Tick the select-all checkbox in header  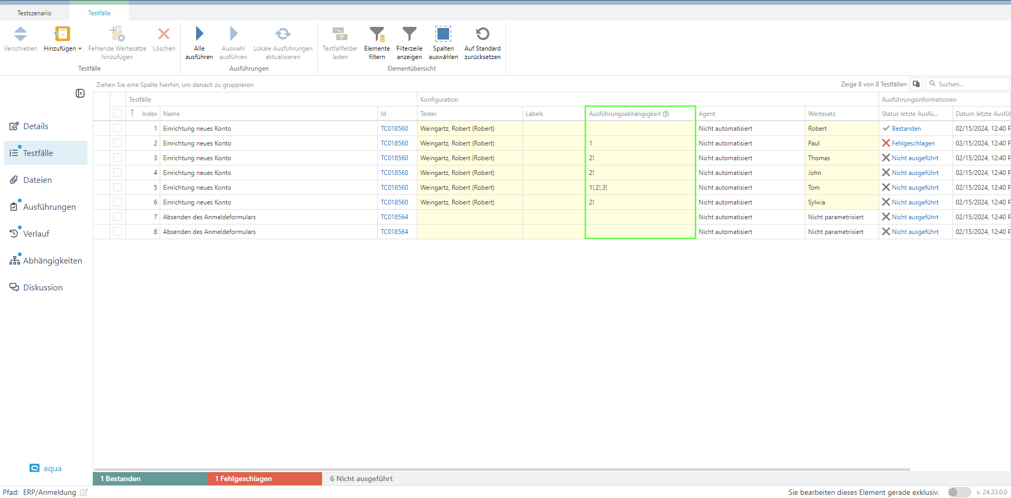click(118, 114)
